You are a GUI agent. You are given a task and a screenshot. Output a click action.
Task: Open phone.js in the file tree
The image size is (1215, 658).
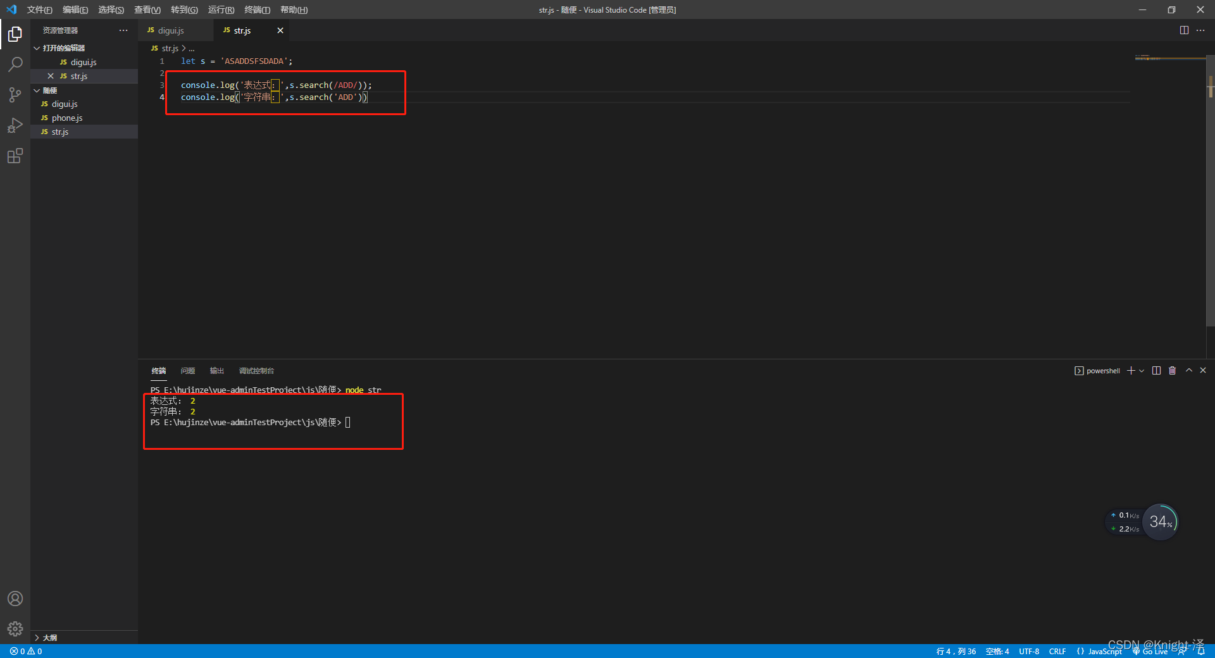[x=84, y=118]
